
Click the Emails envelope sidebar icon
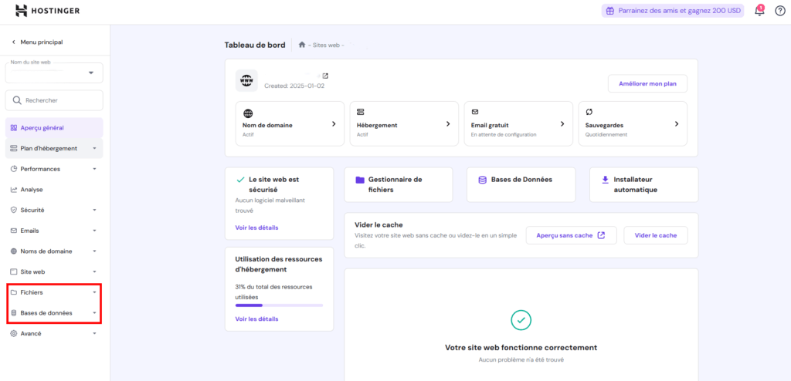14,231
